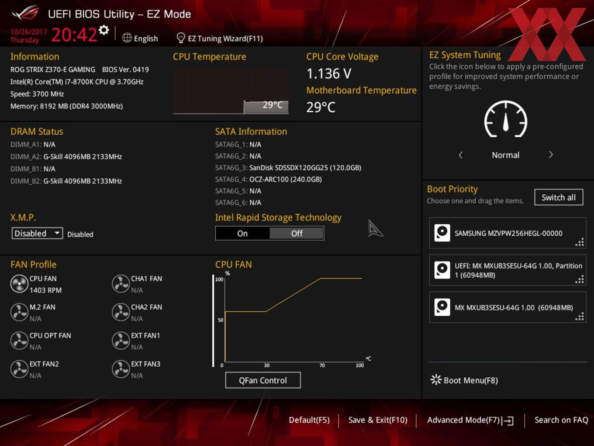
Task: Click the 1.136 V core voltage value
Action: click(329, 73)
